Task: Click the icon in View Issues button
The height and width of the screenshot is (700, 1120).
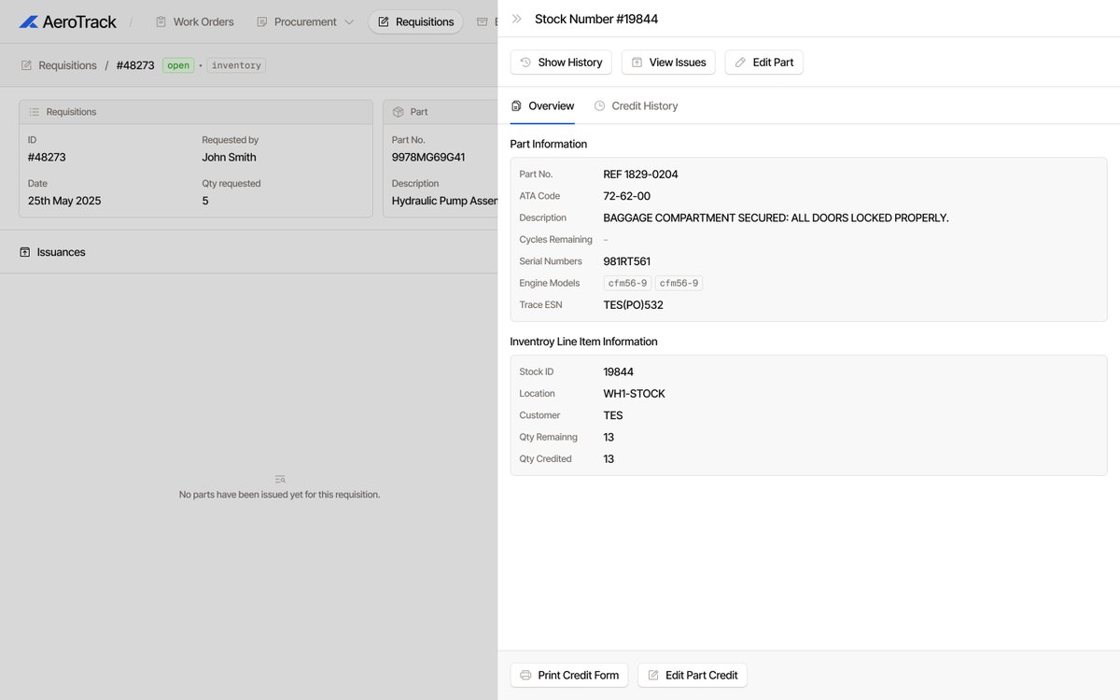Action: [637, 63]
